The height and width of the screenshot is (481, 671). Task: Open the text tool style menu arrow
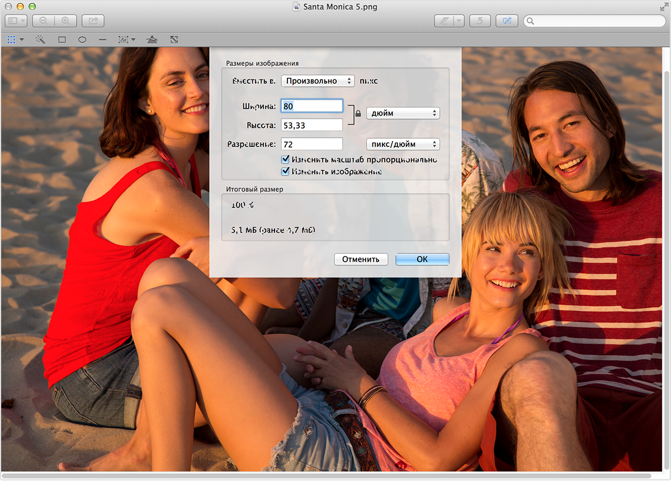tap(133, 40)
